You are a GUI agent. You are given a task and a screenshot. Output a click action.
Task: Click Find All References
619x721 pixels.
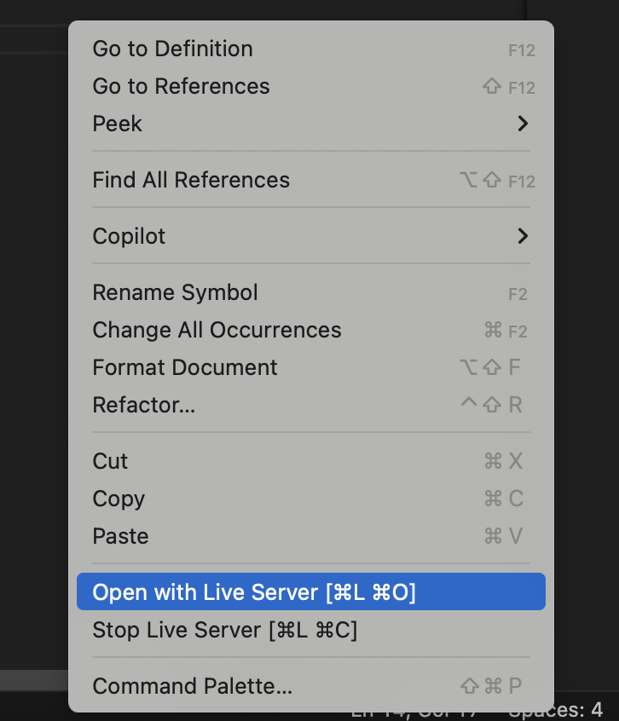click(191, 180)
